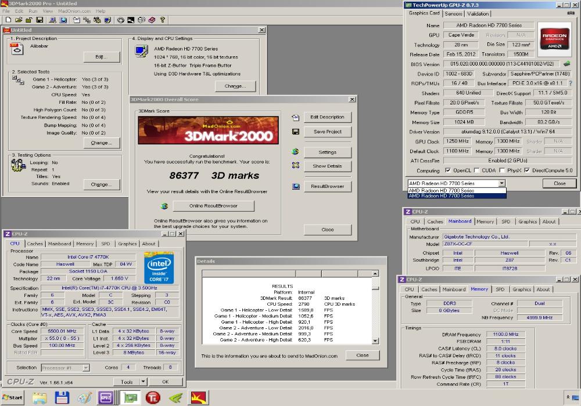Click the question mark Help toolbar icon
This screenshot has width=581, height=406.
click(162, 20)
